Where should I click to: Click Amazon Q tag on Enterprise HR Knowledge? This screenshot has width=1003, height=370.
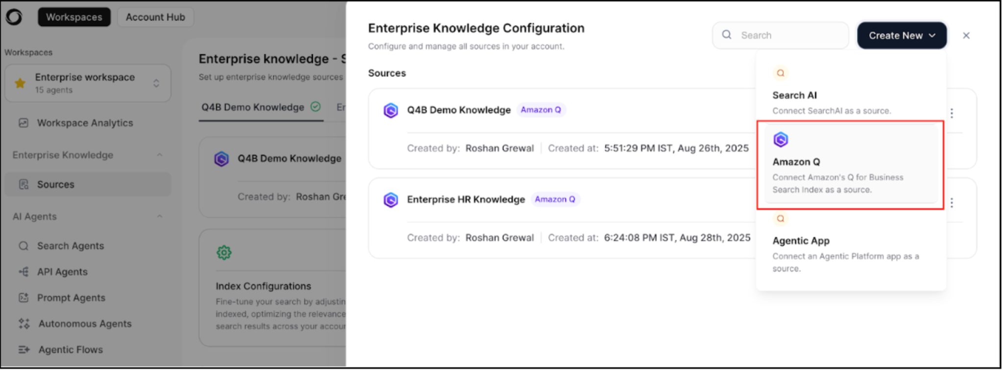pos(555,199)
